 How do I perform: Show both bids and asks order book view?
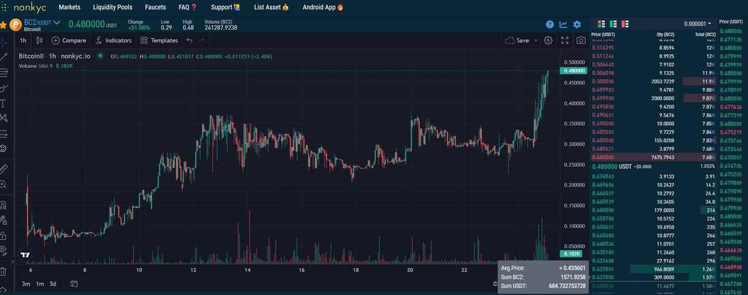point(602,24)
